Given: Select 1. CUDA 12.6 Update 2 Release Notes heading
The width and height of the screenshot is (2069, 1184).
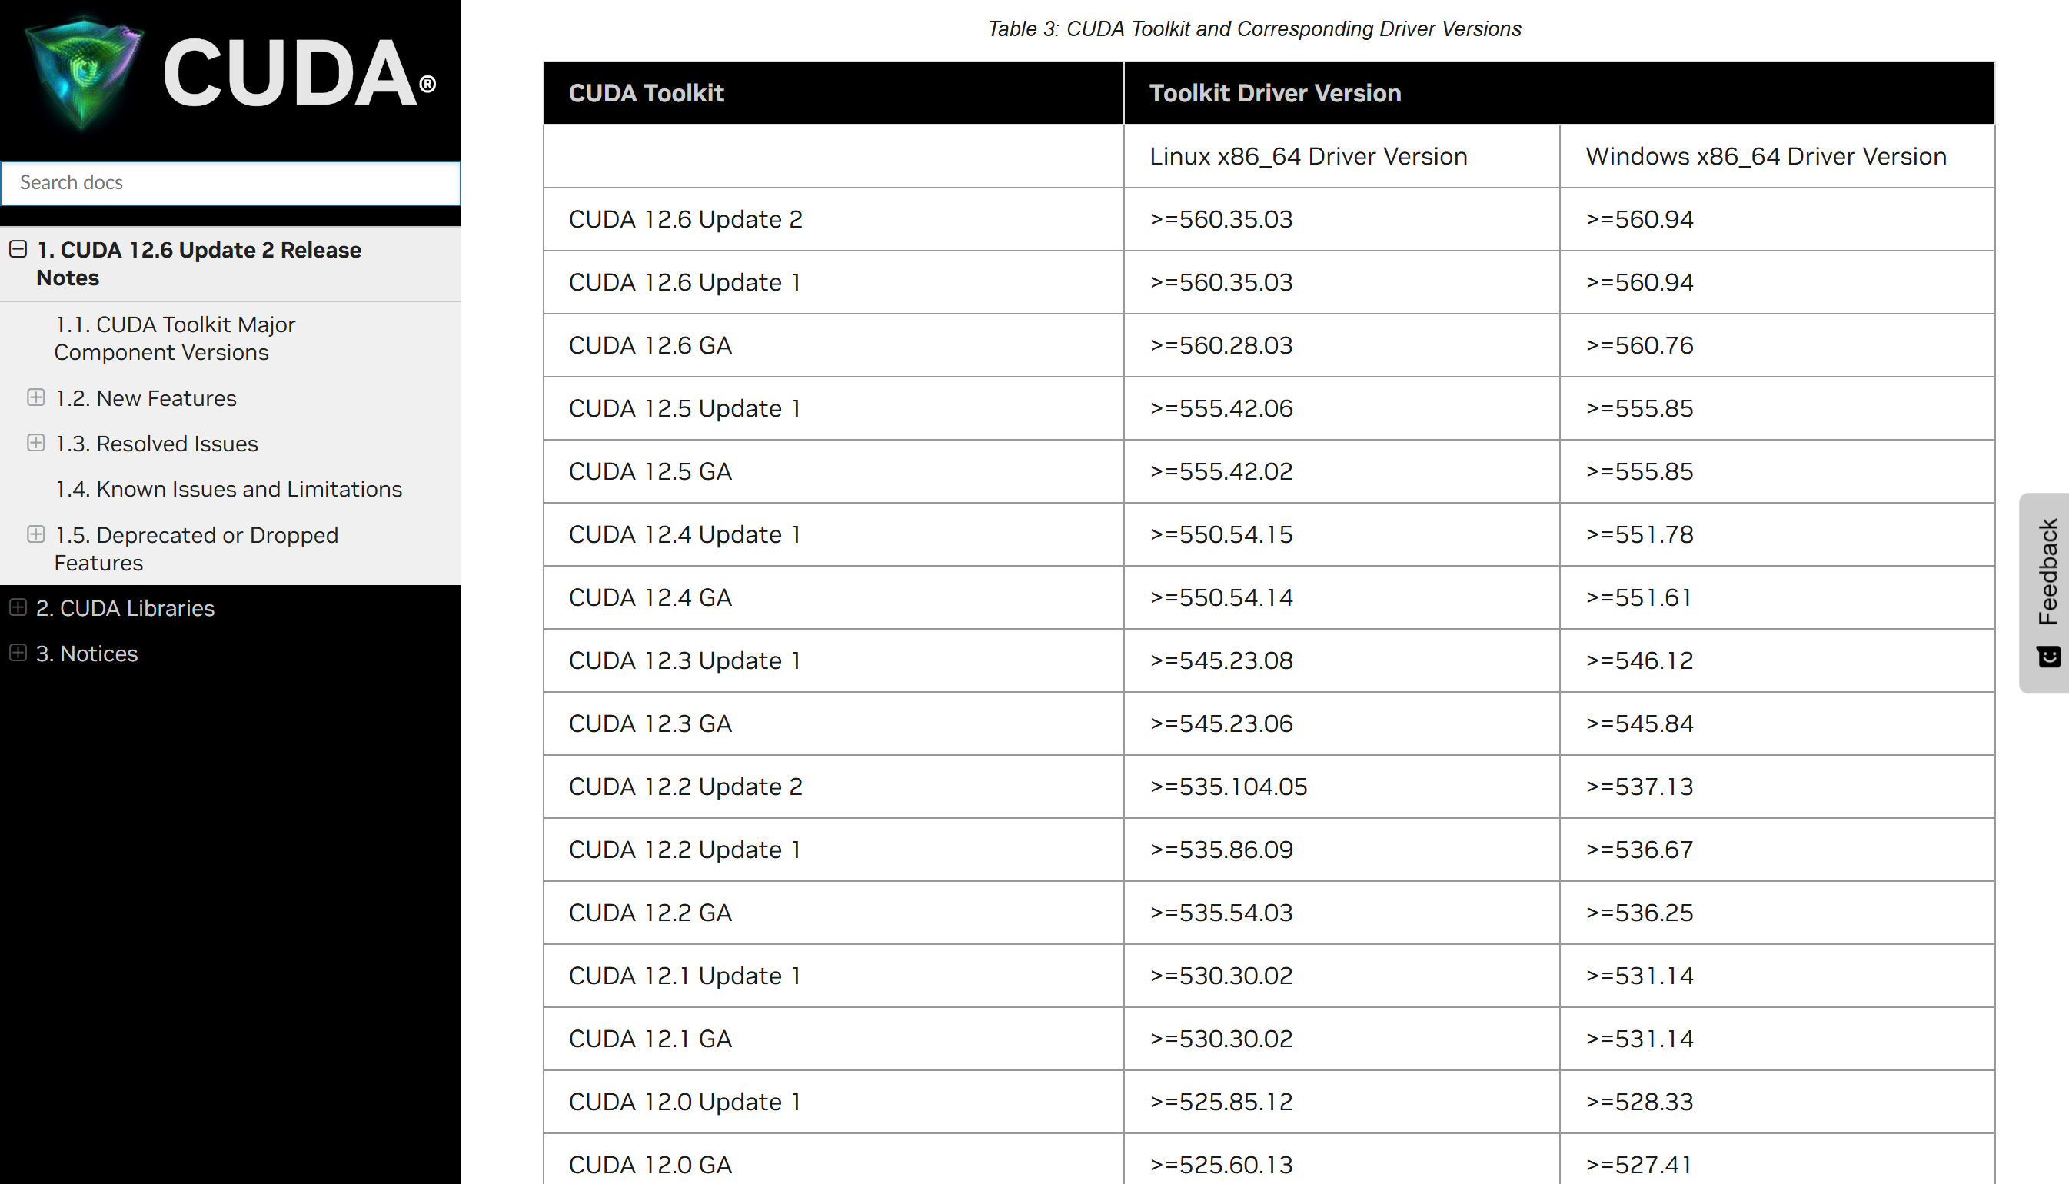Looking at the screenshot, I should pyautogui.click(x=198, y=264).
